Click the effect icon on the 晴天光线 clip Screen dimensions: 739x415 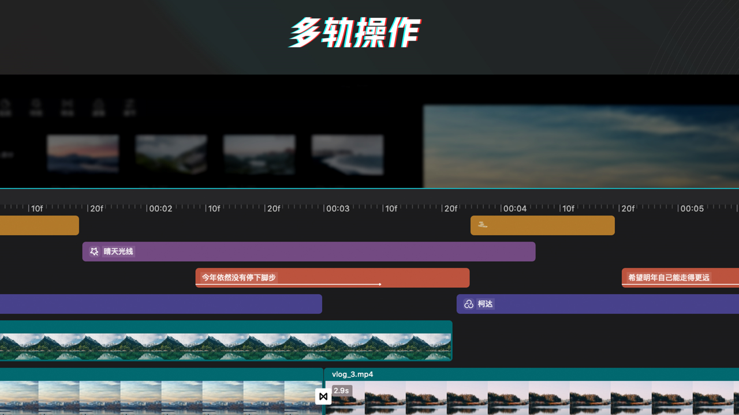(x=94, y=251)
